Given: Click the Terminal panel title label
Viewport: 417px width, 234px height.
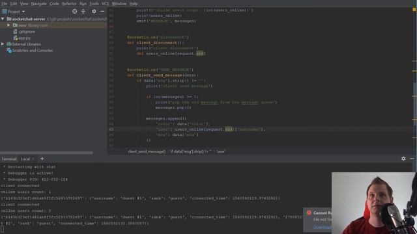Looking at the screenshot, I should (x=8, y=159).
